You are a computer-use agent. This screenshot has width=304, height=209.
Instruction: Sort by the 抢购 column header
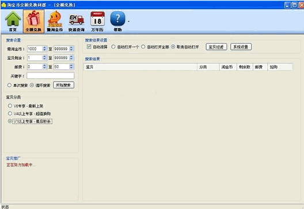click(x=280, y=67)
